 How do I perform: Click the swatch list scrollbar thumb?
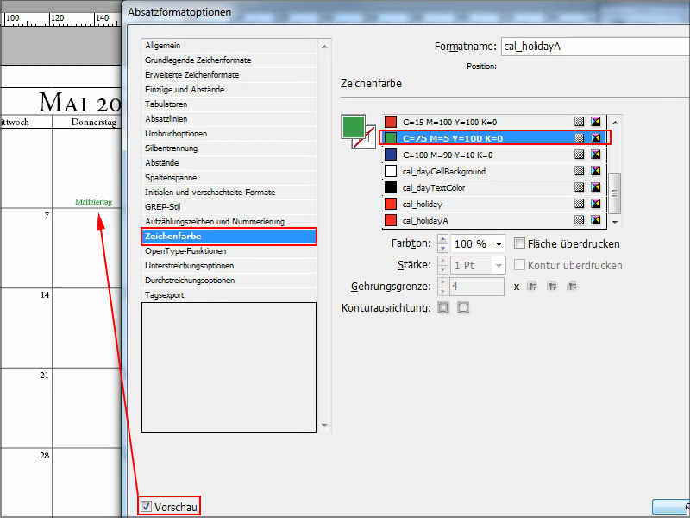615,193
